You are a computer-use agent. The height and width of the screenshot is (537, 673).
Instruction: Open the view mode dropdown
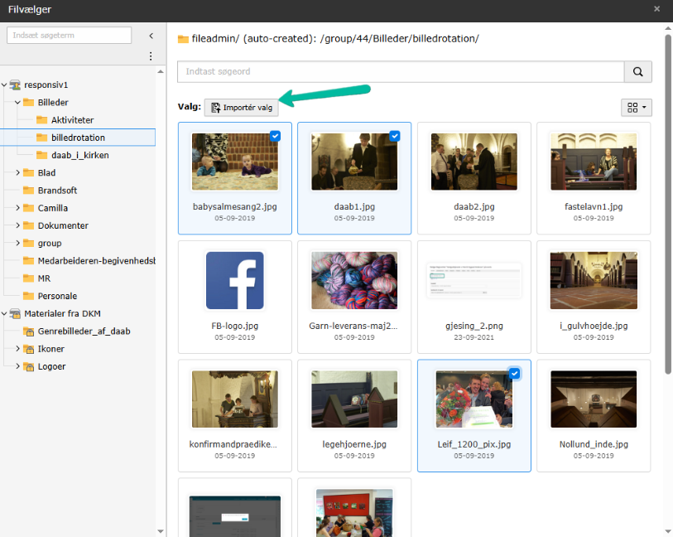tap(637, 108)
